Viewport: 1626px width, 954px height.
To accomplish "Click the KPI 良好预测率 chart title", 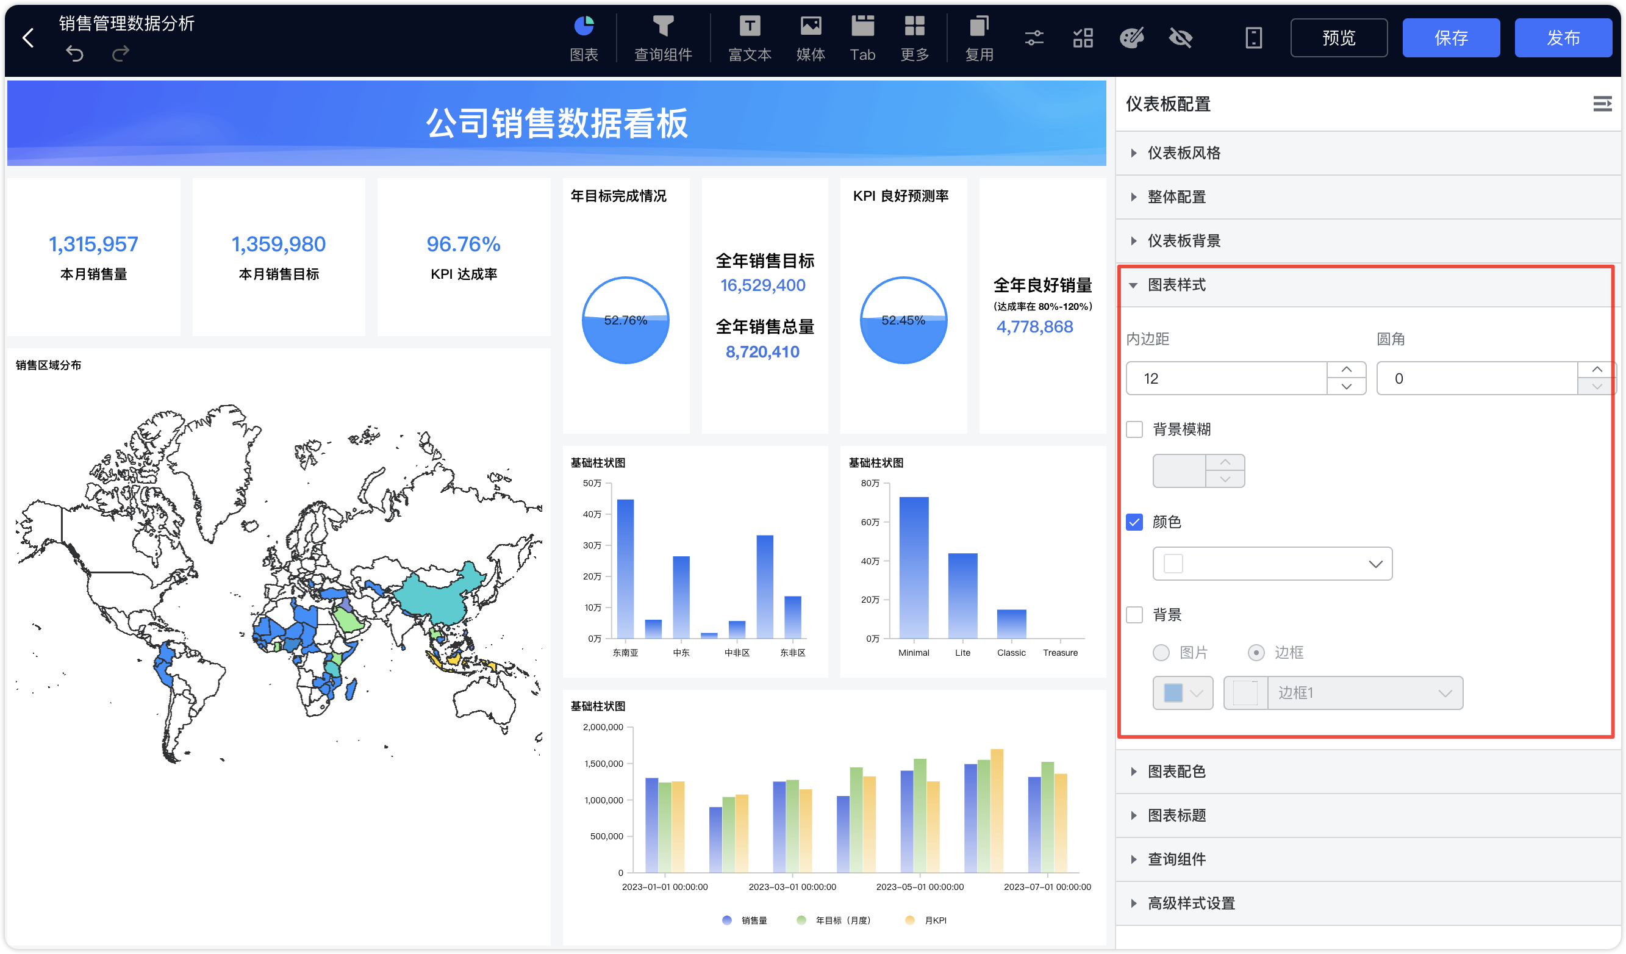I will pyautogui.click(x=901, y=196).
